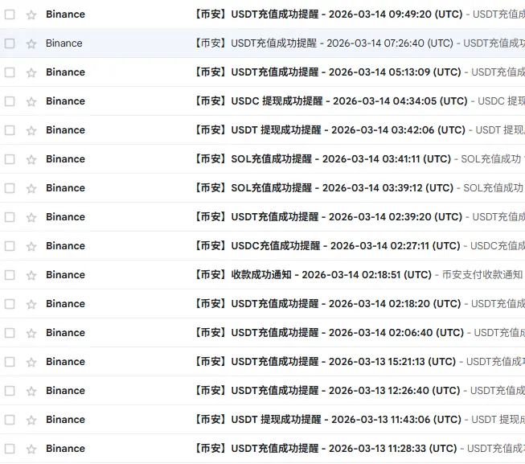This screenshot has height=464, width=525.
Task: Star the USDT充值 email dated 2026-03-14 07:26:40
Action: [31, 43]
